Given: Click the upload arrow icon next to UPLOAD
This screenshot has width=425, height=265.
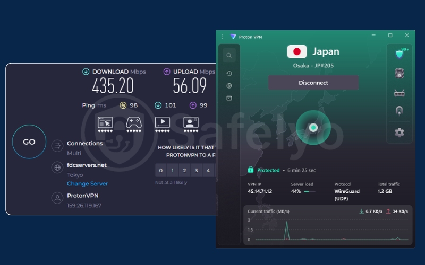Looking at the screenshot, I should pos(167,72).
